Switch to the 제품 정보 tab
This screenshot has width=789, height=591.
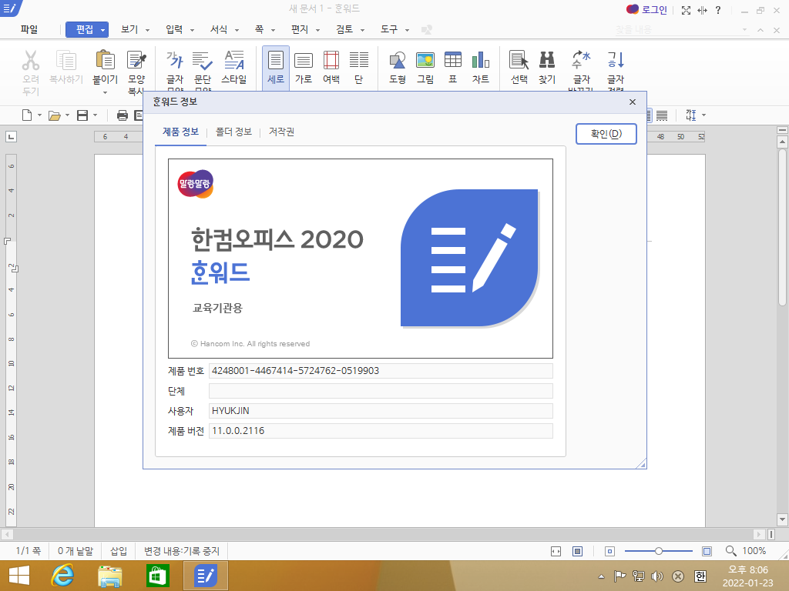(x=180, y=132)
